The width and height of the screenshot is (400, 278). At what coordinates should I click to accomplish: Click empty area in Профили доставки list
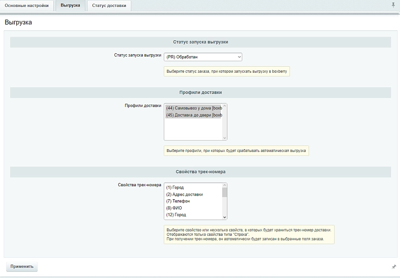194,129
